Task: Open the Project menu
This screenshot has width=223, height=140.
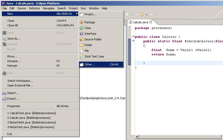Action: coord(73,8)
